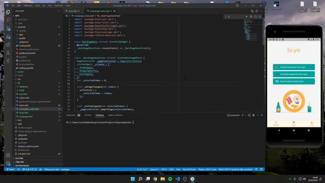
Task: Click errors and warnings count in status bar
Action: pyautogui.click(x=29, y=169)
